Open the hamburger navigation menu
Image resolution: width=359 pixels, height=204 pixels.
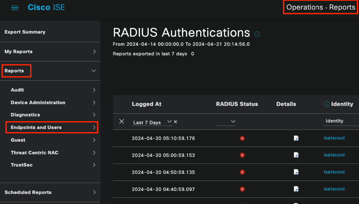pos(15,8)
